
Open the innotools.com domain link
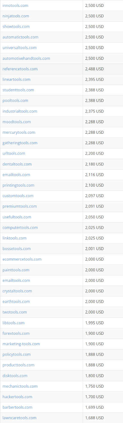click(x=16, y=5)
